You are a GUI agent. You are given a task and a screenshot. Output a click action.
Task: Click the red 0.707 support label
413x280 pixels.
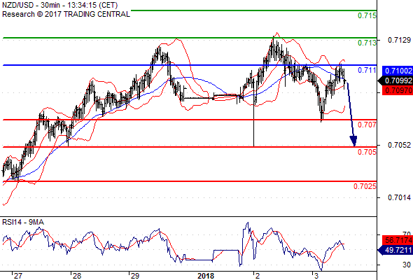pos(367,125)
